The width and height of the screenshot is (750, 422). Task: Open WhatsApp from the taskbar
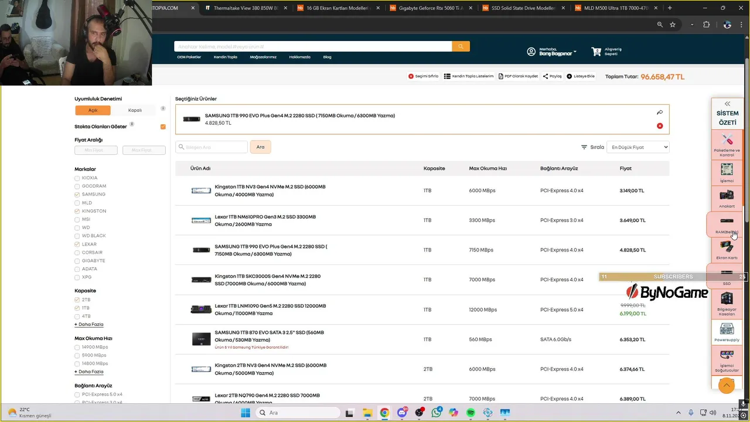437,413
